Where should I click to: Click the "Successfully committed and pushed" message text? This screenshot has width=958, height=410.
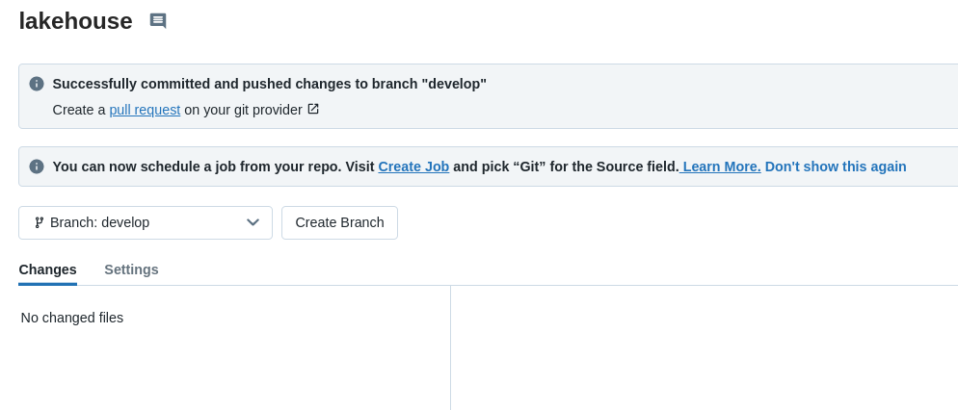pos(269,84)
